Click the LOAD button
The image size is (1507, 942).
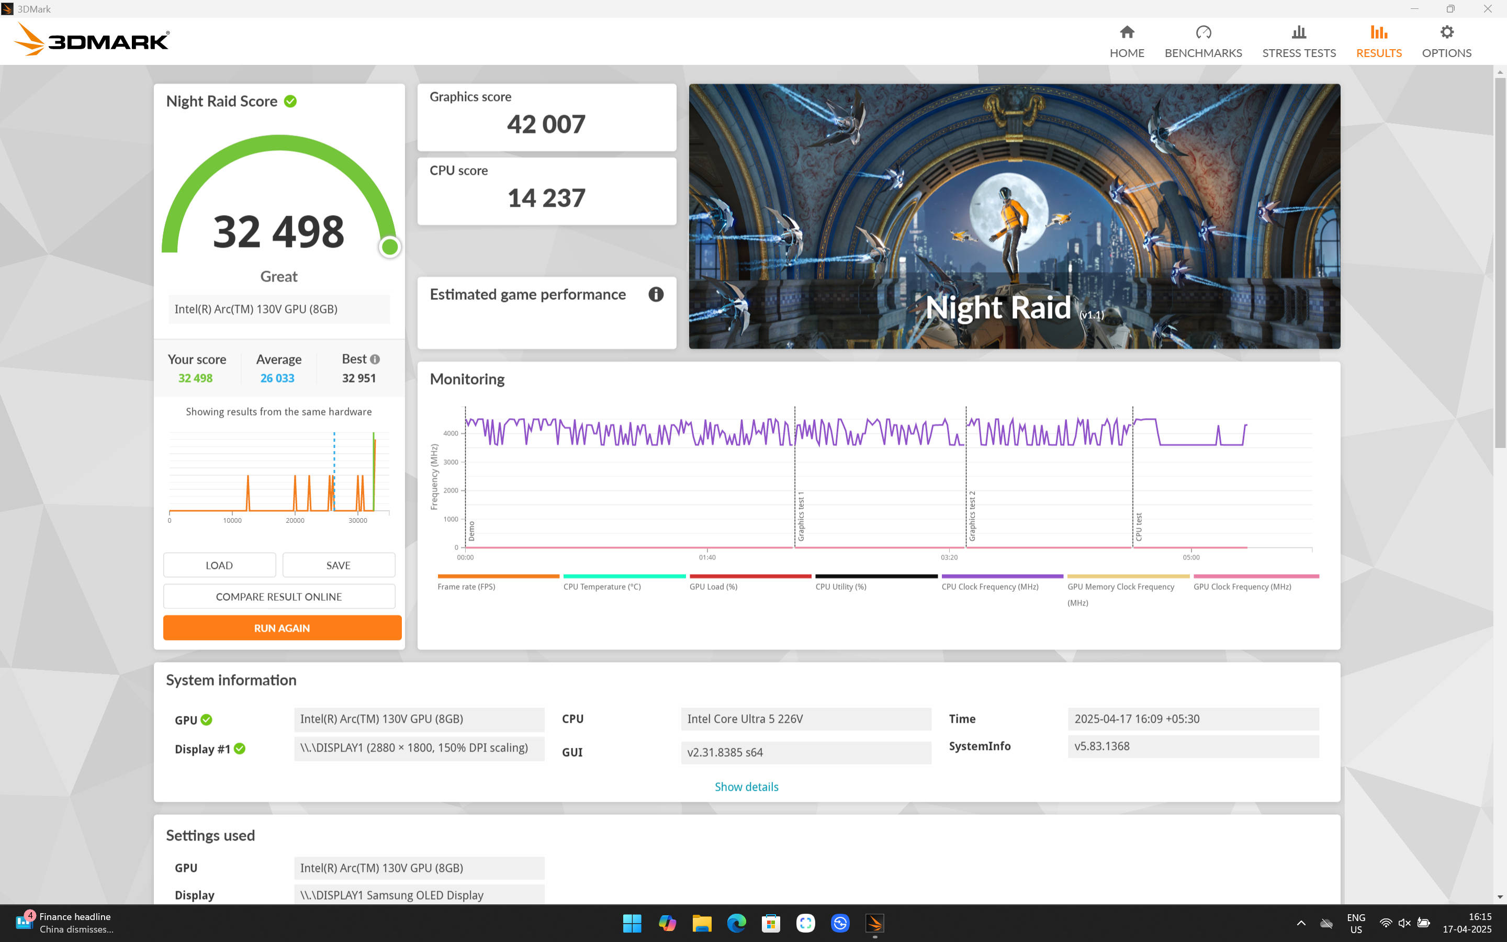pos(219,565)
